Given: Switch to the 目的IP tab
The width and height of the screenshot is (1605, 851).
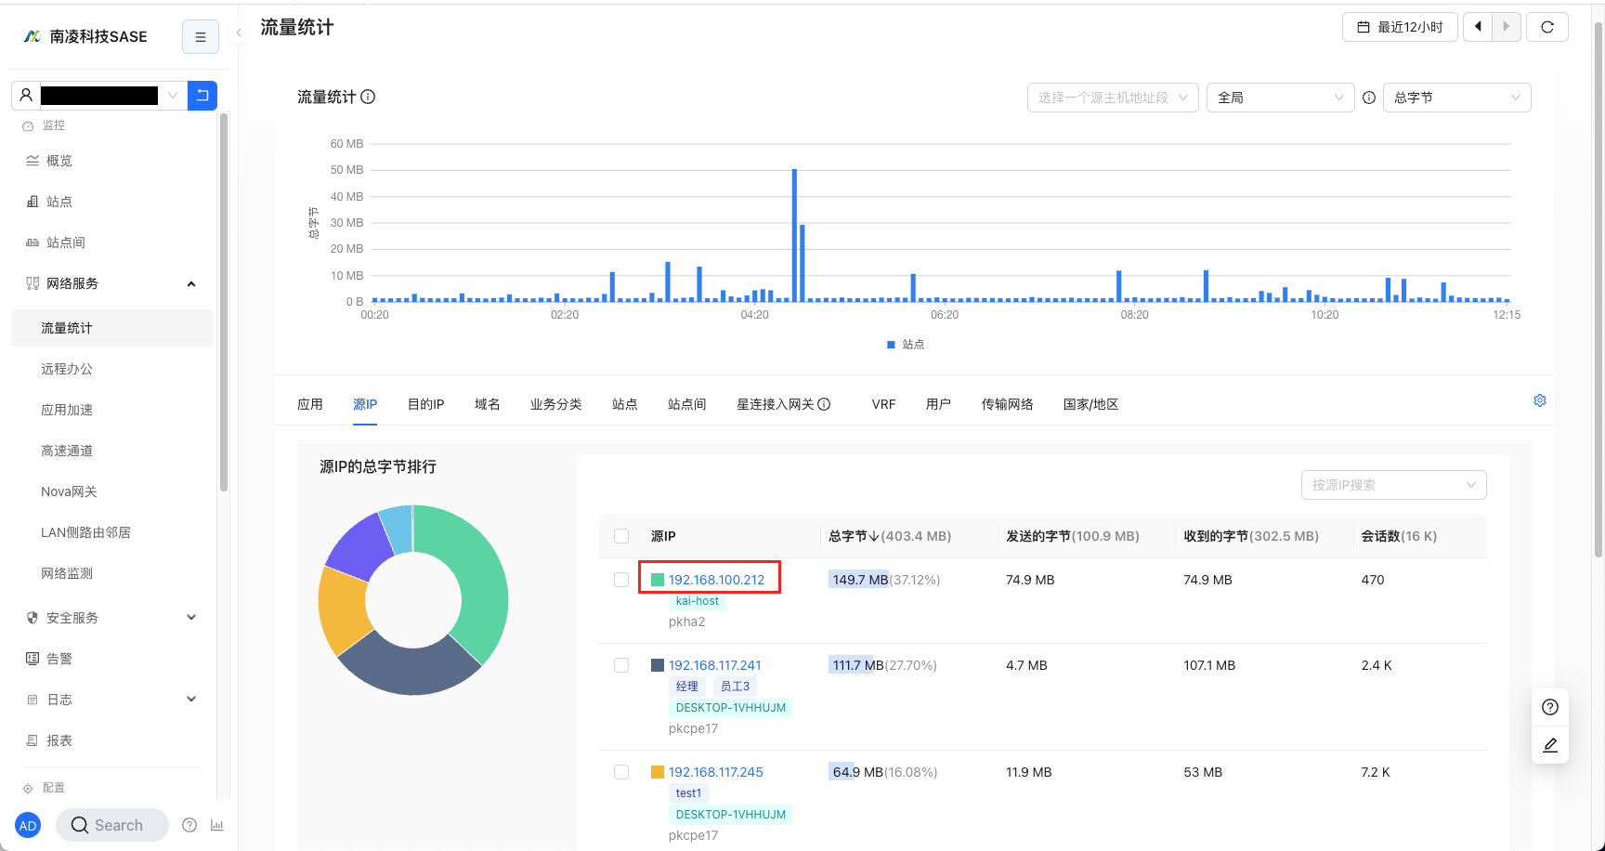Looking at the screenshot, I should coord(425,404).
